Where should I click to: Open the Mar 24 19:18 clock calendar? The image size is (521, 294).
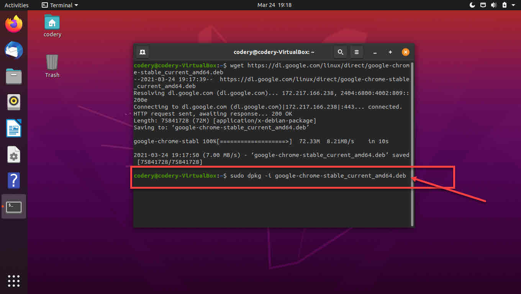click(274, 5)
